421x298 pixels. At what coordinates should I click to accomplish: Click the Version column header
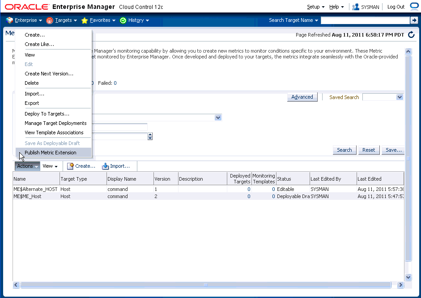click(166, 178)
